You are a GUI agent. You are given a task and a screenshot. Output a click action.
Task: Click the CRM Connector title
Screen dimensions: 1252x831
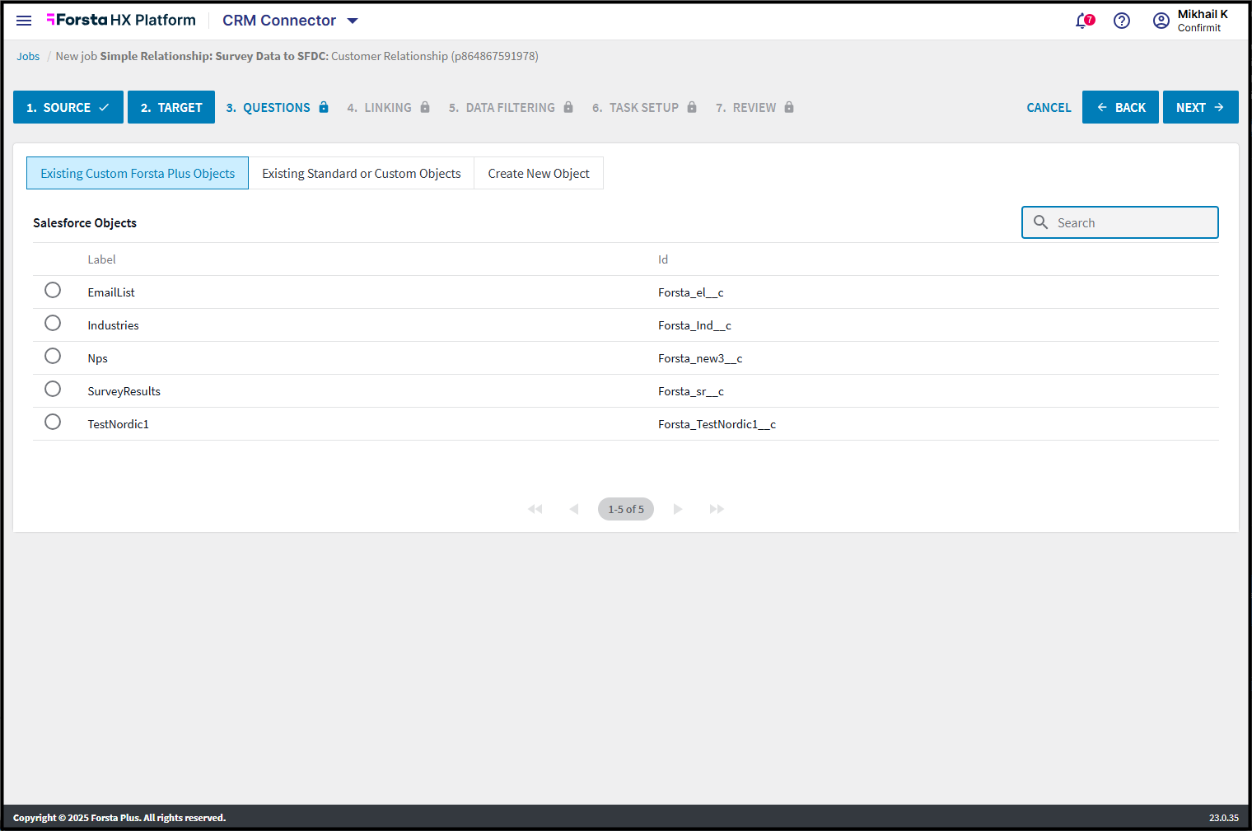[x=279, y=21]
